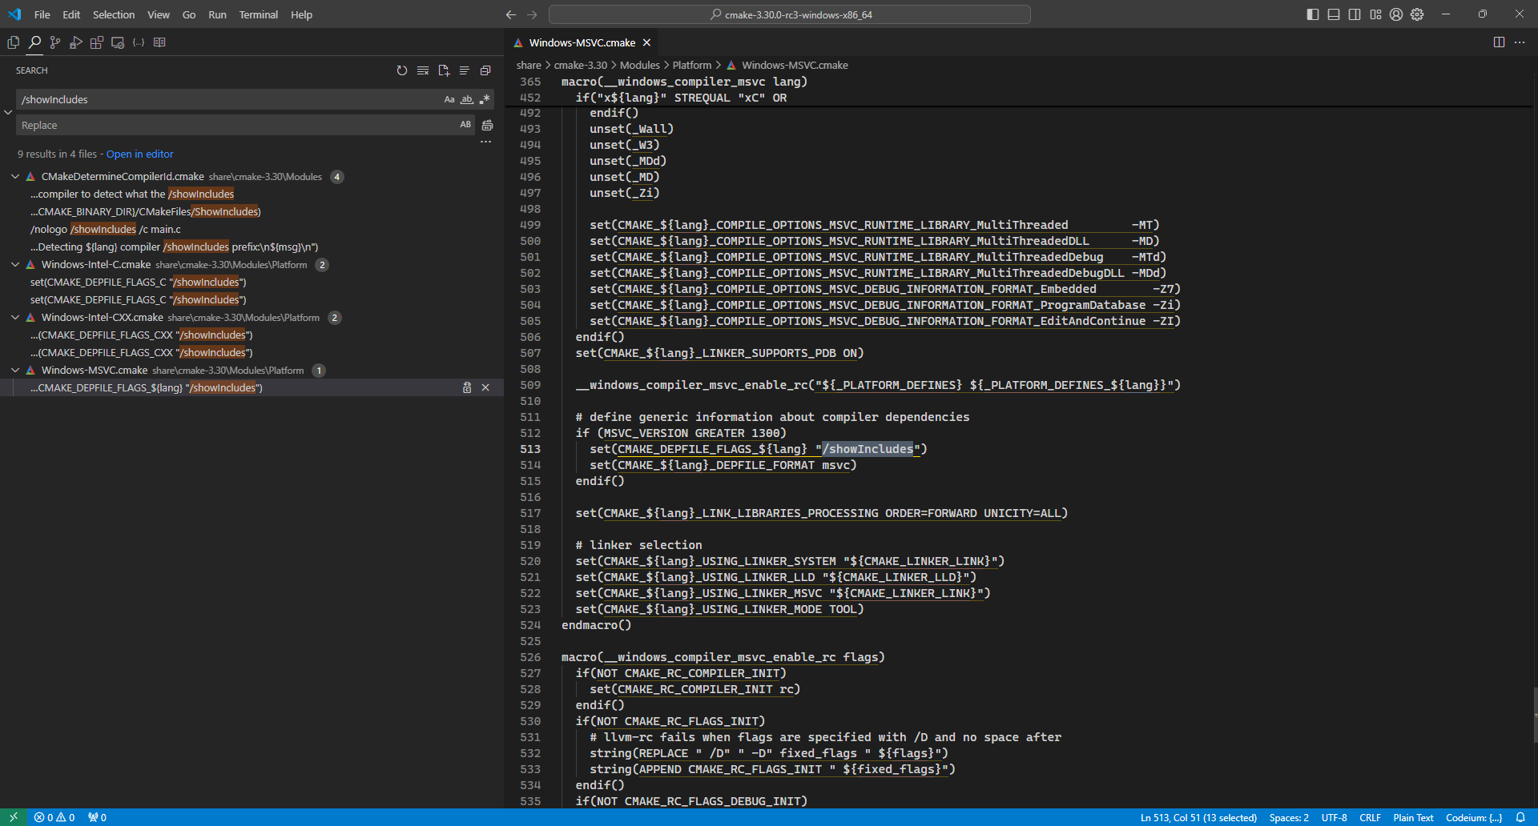
Task: Open the Explorer view icon
Action: [14, 42]
